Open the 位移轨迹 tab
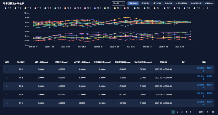Image resolution: width=218 pixels, height=115 pixels. 209,4
